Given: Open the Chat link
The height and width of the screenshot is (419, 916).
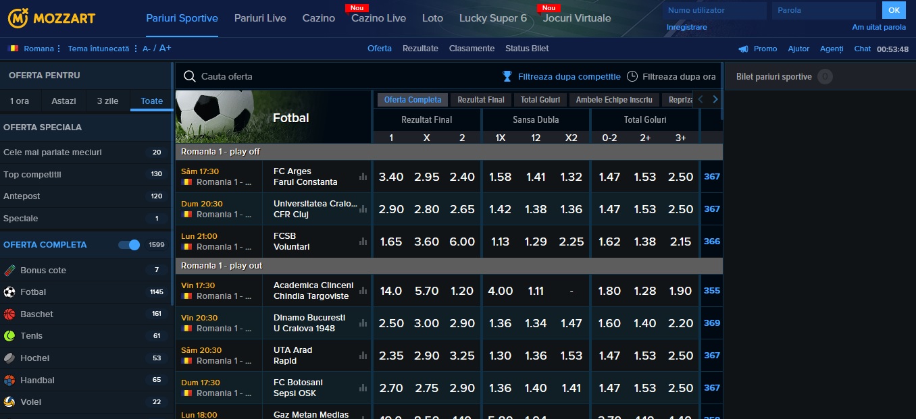Looking at the screenshot, I should coord(863,49).
